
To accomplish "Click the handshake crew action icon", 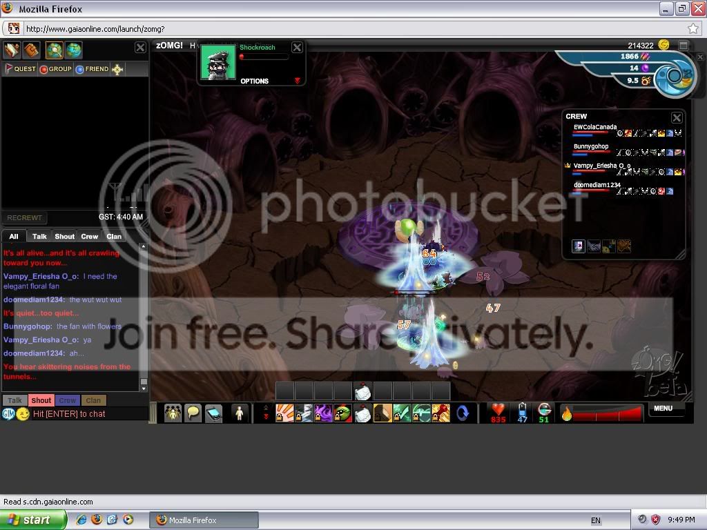I will (x=593, y=246).
